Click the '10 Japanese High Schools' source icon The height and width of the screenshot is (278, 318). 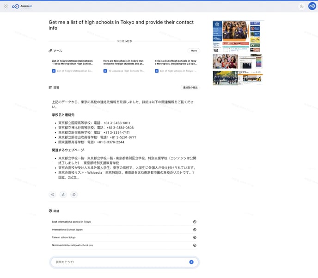[x=105, y=71]
